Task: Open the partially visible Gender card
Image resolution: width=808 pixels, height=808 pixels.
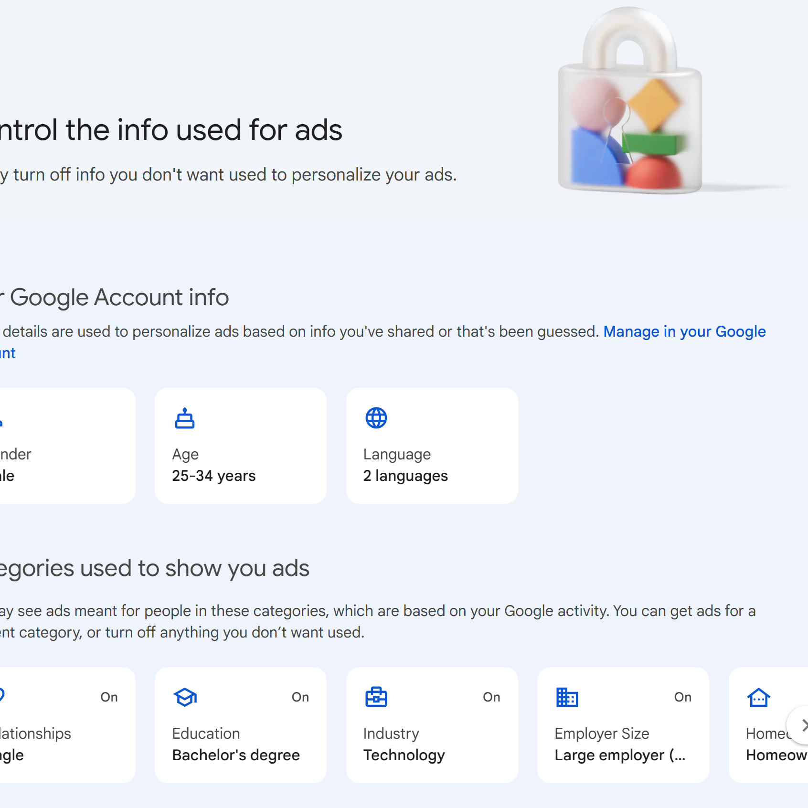Action: point(67,446)
